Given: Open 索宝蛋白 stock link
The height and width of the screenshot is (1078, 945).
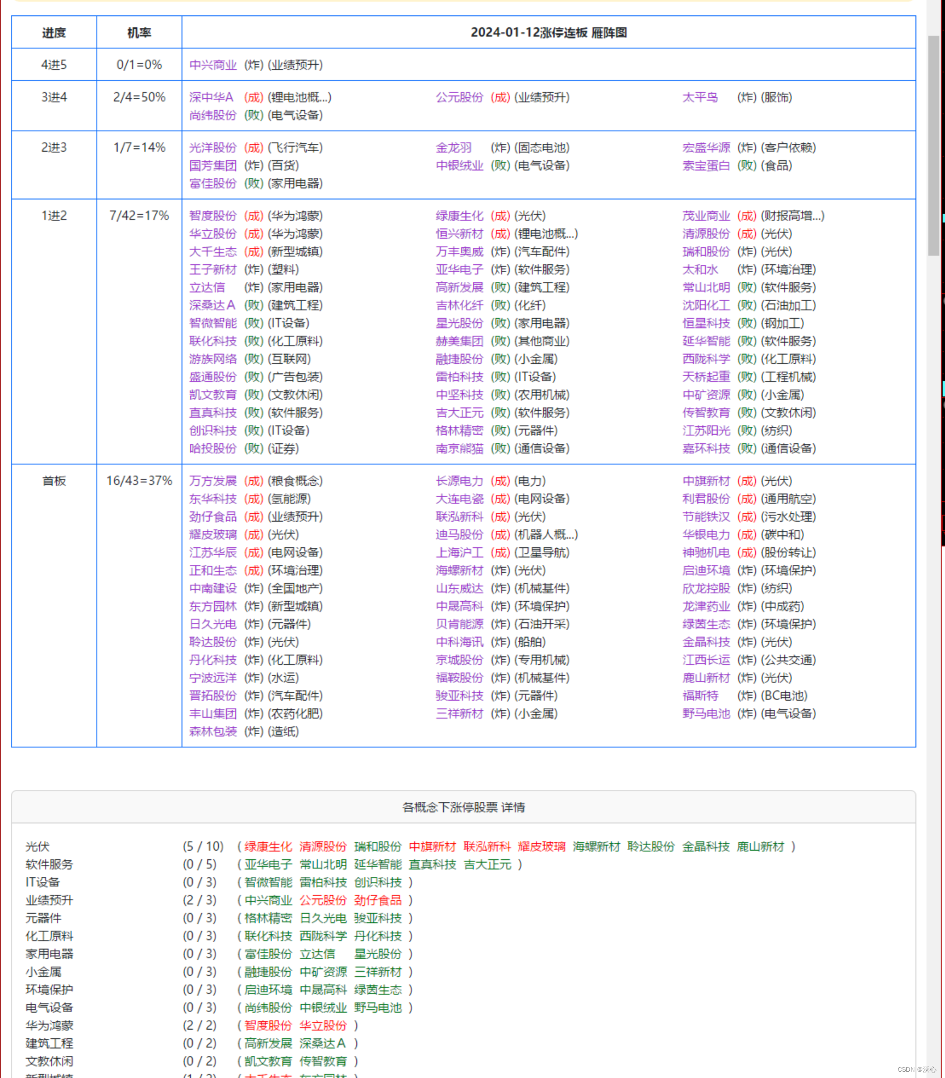Looking at the screenshot, I should click(706, 165).
